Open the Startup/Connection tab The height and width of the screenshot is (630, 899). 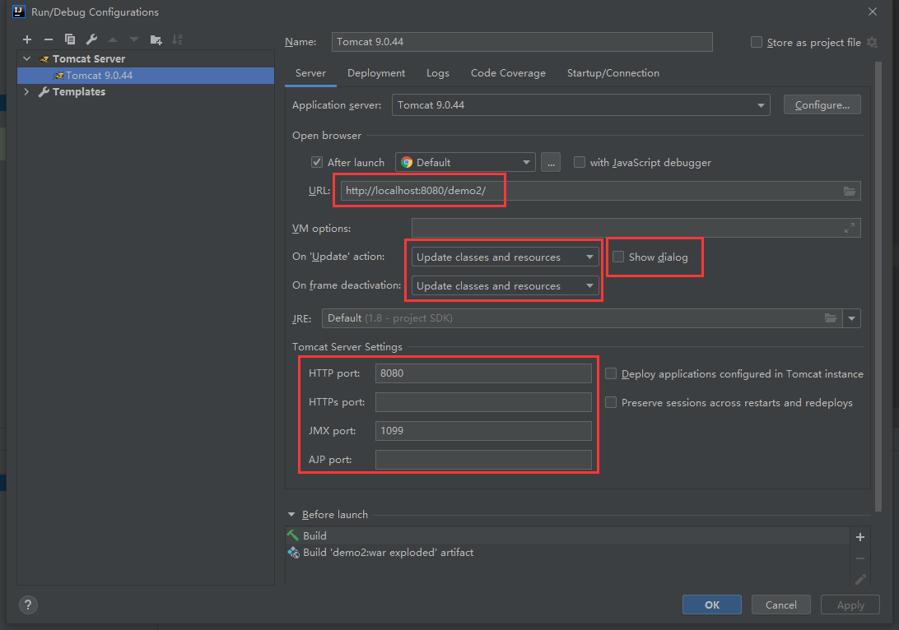613,73
